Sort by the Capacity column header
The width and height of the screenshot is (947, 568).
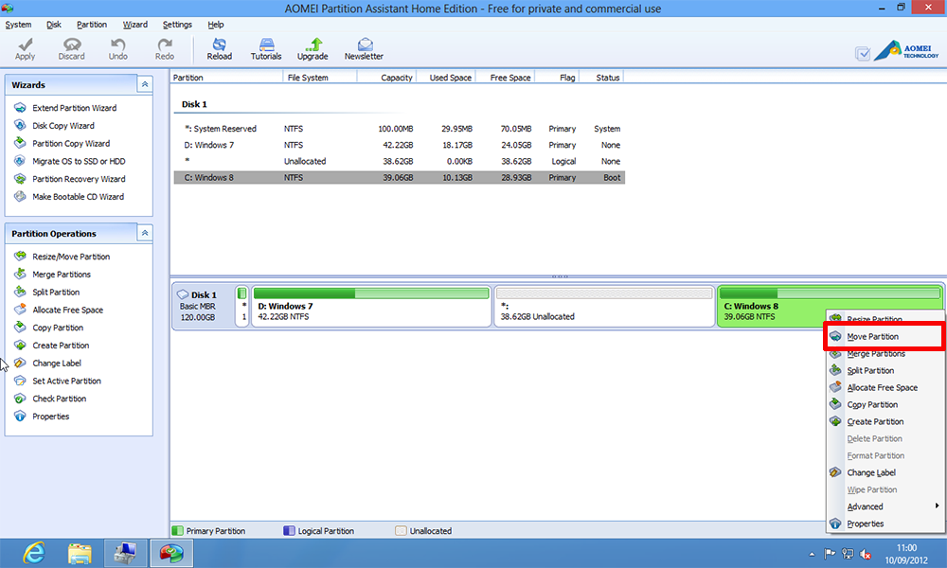pyautogui.click(x=386, y=78)
